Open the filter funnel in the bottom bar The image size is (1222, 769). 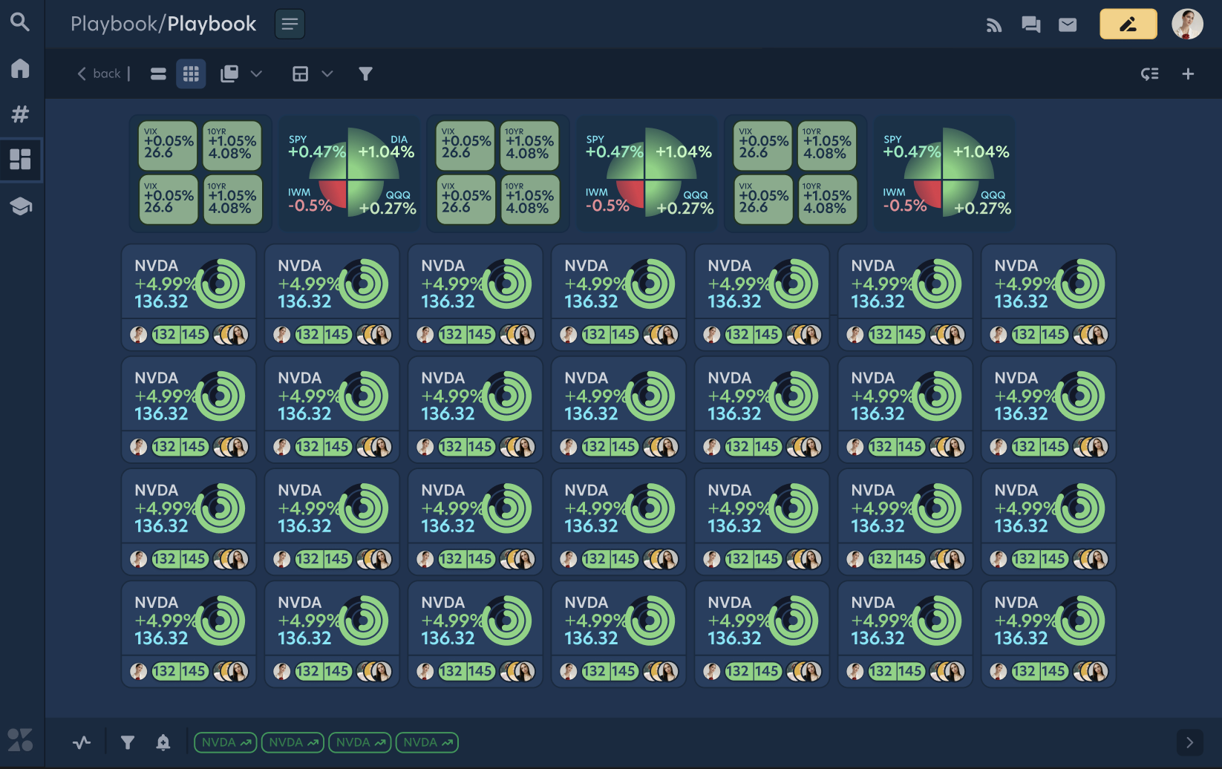128,742
